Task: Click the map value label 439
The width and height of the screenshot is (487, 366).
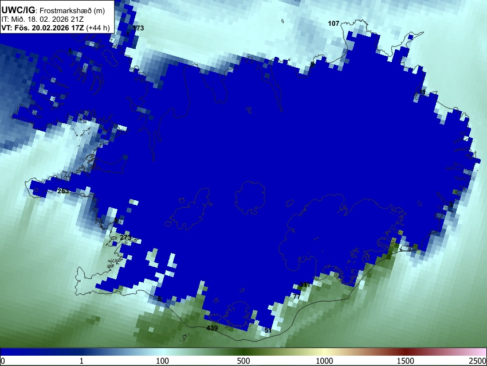Action: coord(212,328)
